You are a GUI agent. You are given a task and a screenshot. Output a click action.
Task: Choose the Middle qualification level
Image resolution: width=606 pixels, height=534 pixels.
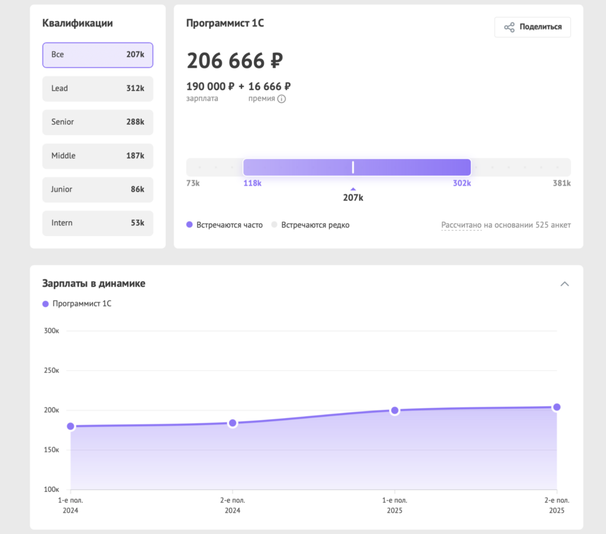(98, 156)
